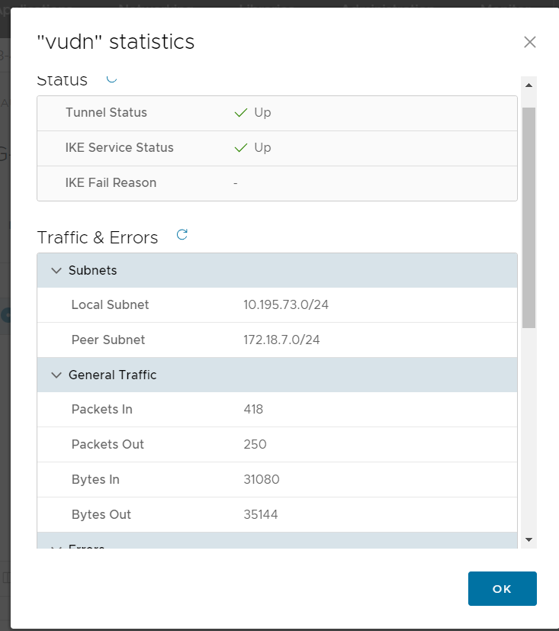Click the vertical scrollbar thumb
Viewport: 559px width, 631px height.
tap(529, 217)
